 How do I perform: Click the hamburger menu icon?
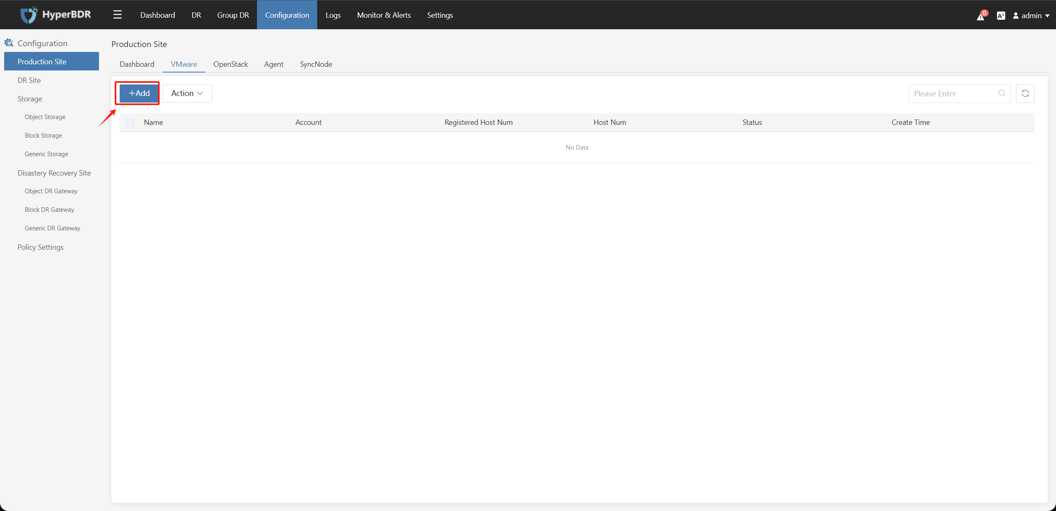tap(117, 14)
